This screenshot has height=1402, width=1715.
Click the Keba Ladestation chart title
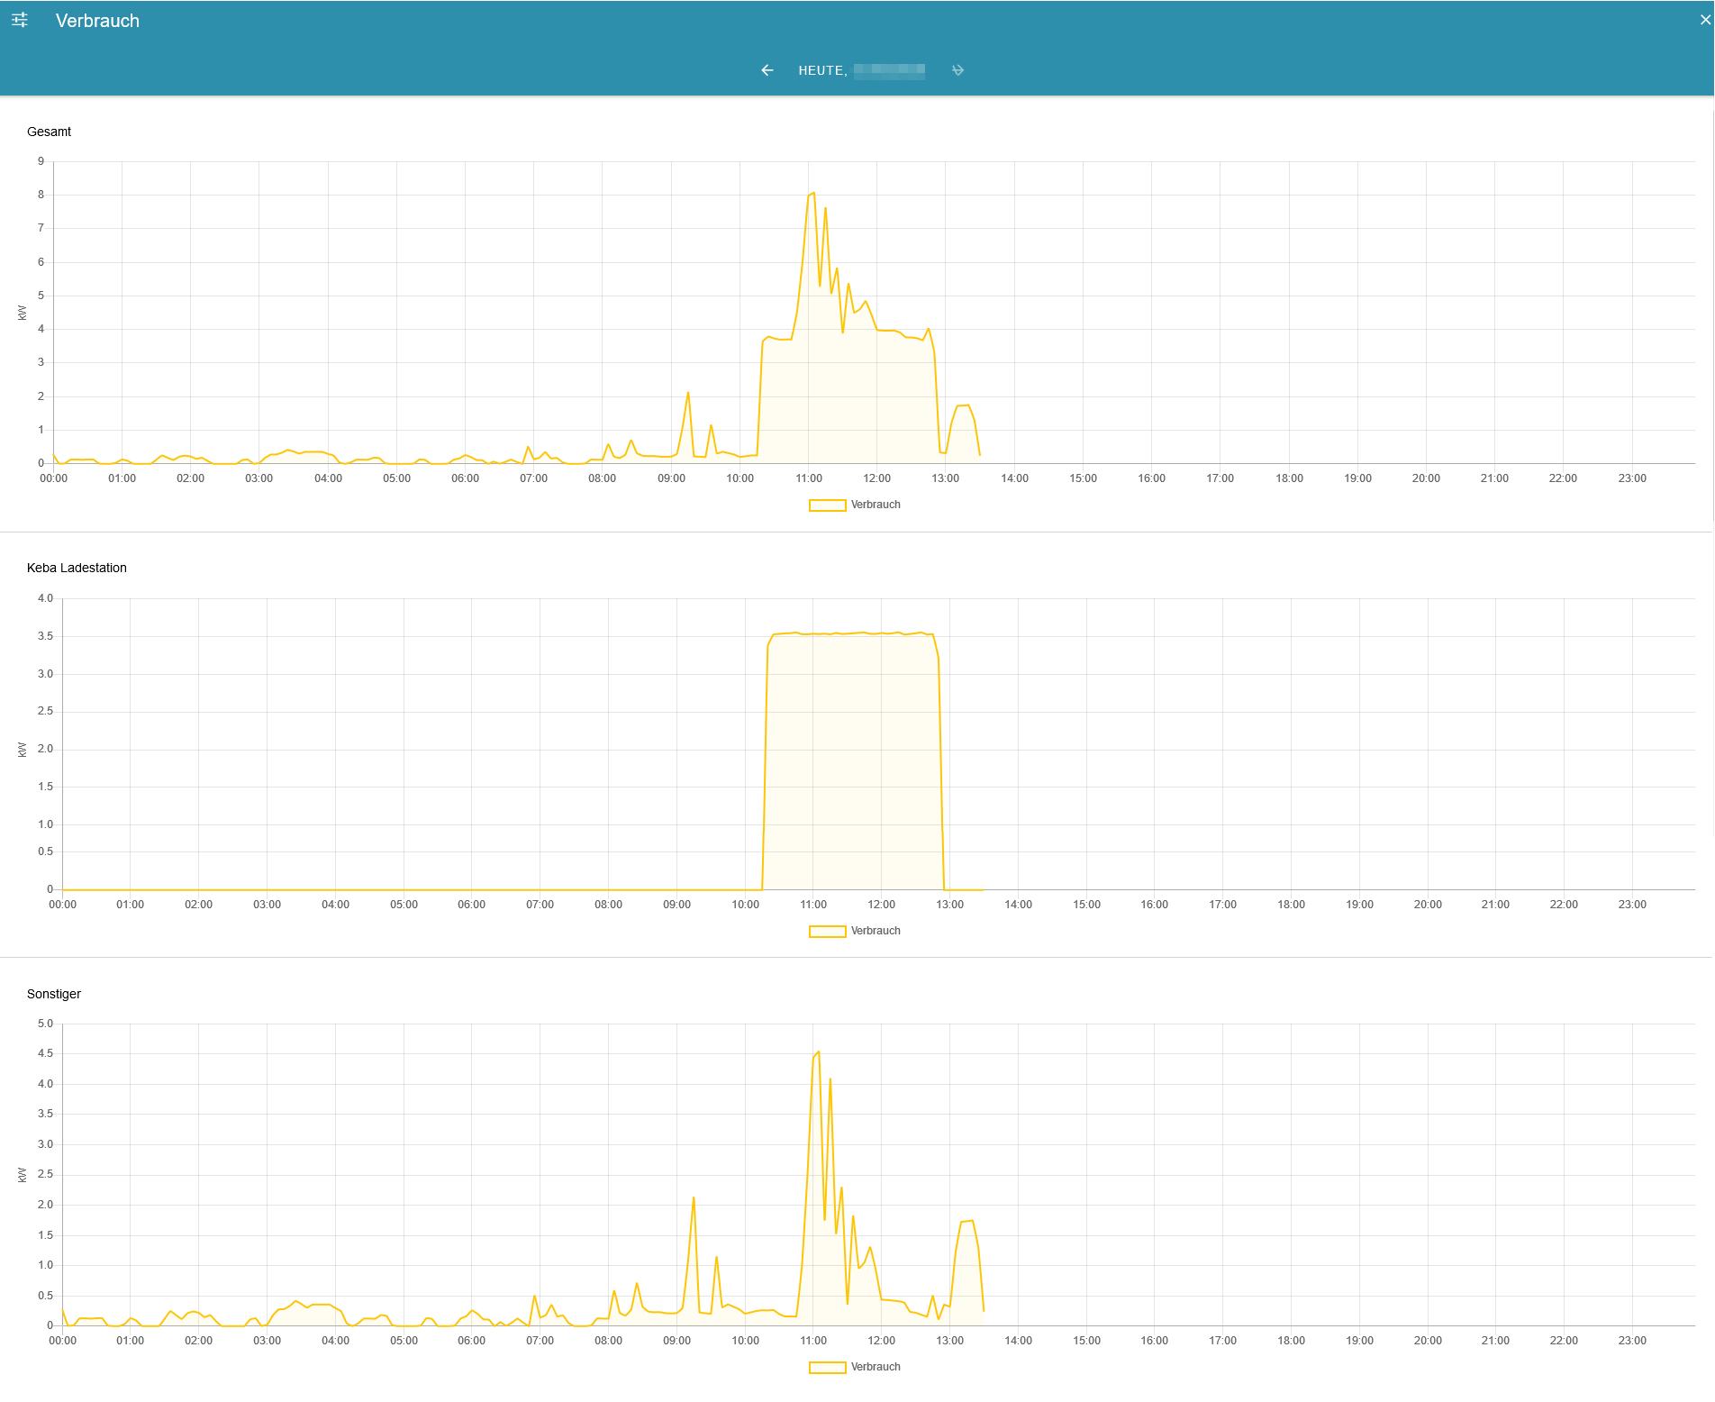point(77,568)
